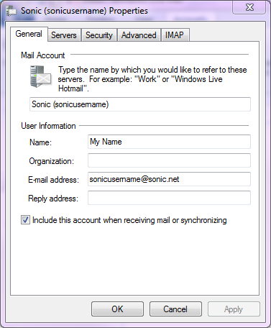Click the mail server envelope icon
Viewport: 271px width, 328px height.
[x=40, y=76]
